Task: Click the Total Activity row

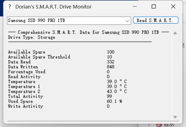Action: tap(26, 96)
